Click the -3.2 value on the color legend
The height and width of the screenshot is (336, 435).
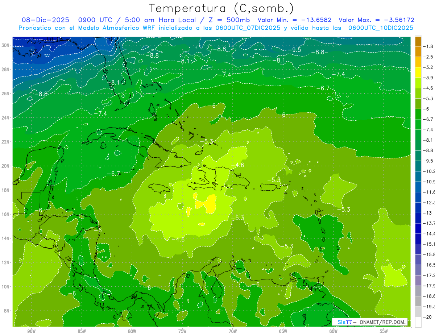[x=428, y=67]
